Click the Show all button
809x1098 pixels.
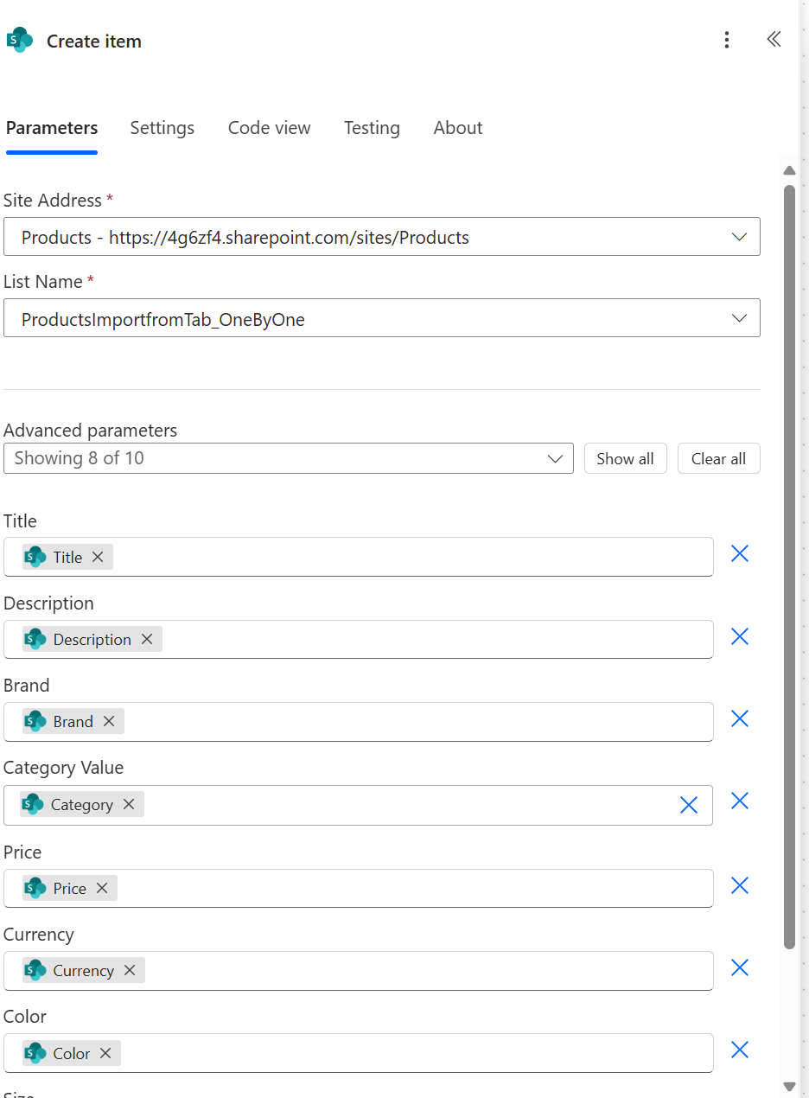(x=625, y=458)
